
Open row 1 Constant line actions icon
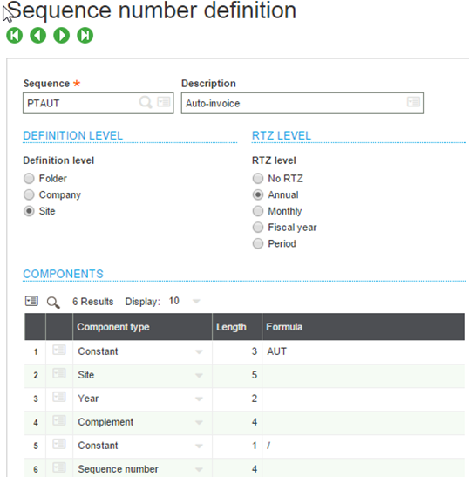59,350
